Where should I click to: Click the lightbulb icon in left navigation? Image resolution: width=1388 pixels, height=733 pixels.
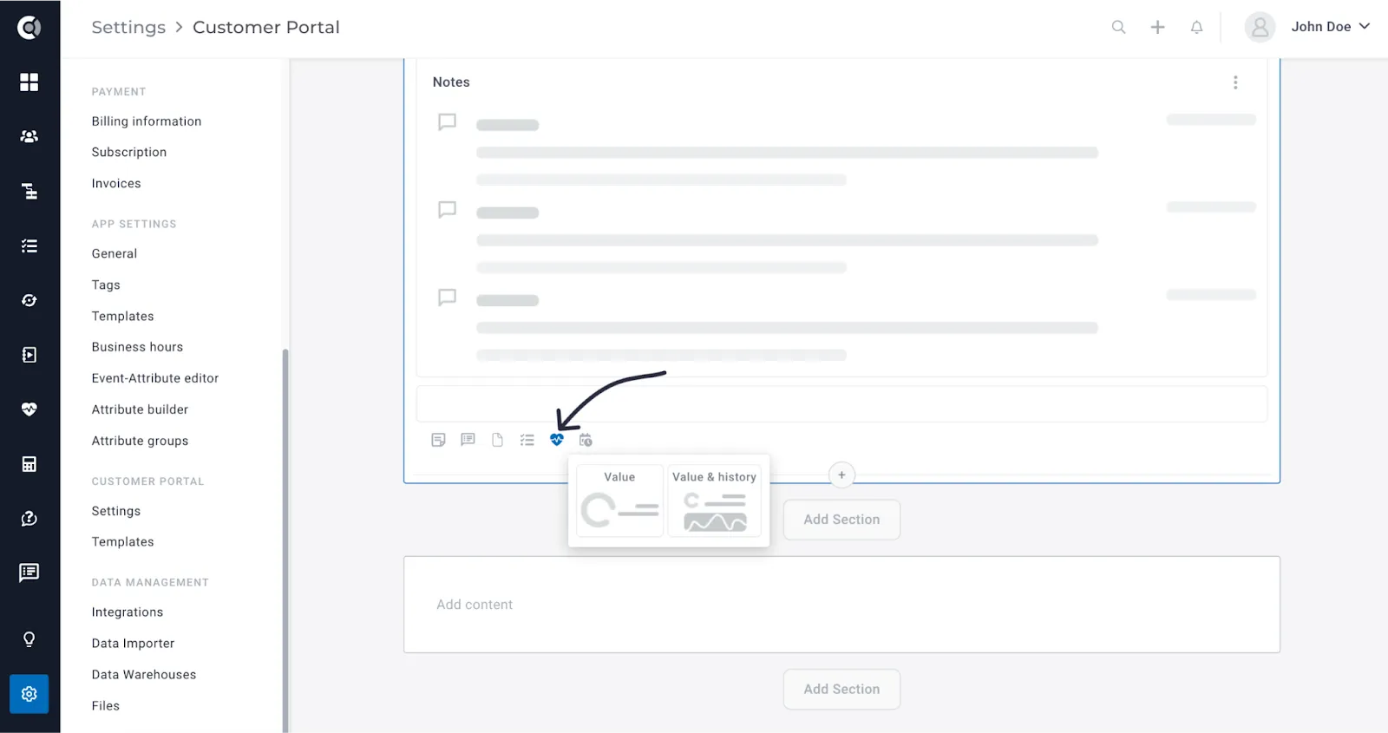pos(29,639)
